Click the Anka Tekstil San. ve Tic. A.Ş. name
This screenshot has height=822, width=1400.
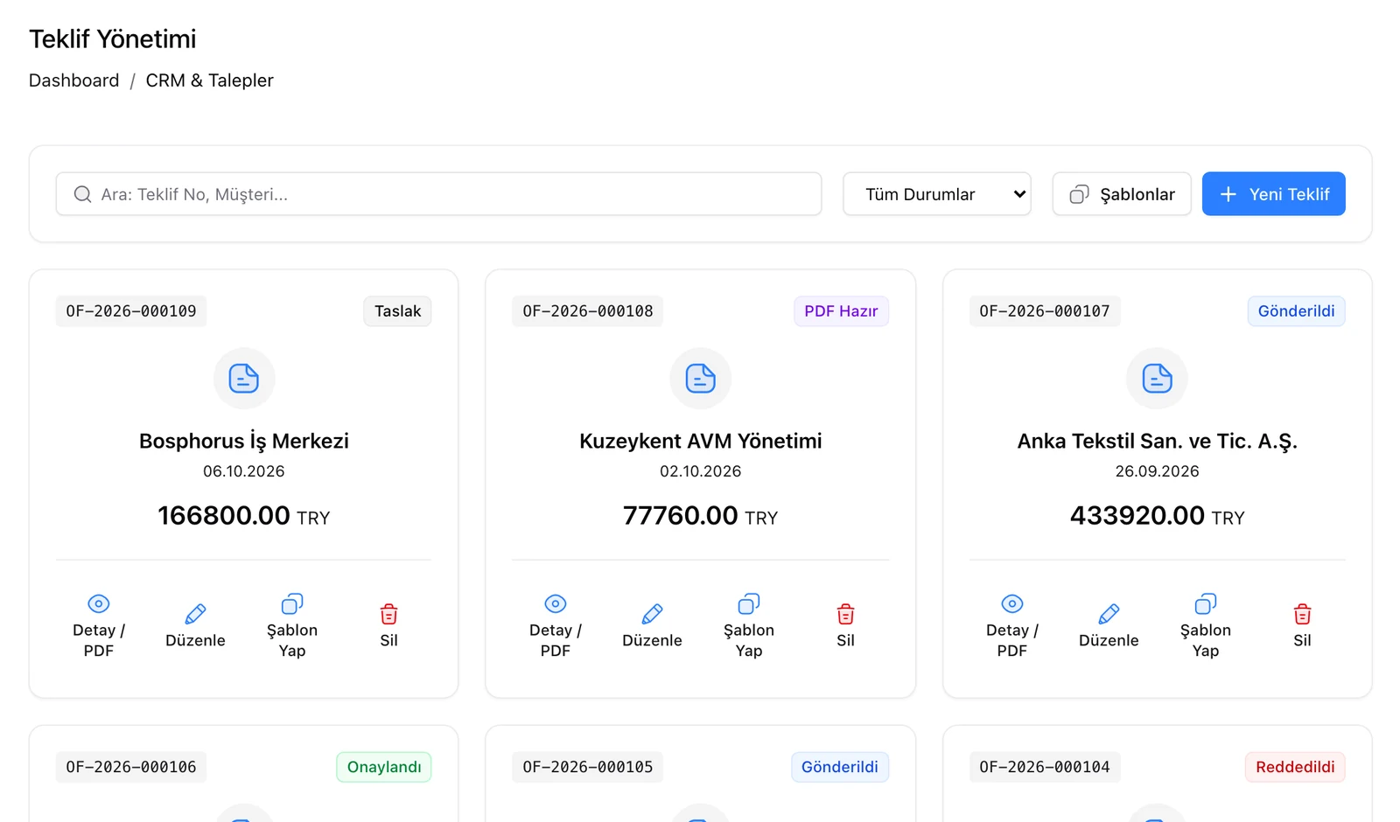tap(1158, 441)
